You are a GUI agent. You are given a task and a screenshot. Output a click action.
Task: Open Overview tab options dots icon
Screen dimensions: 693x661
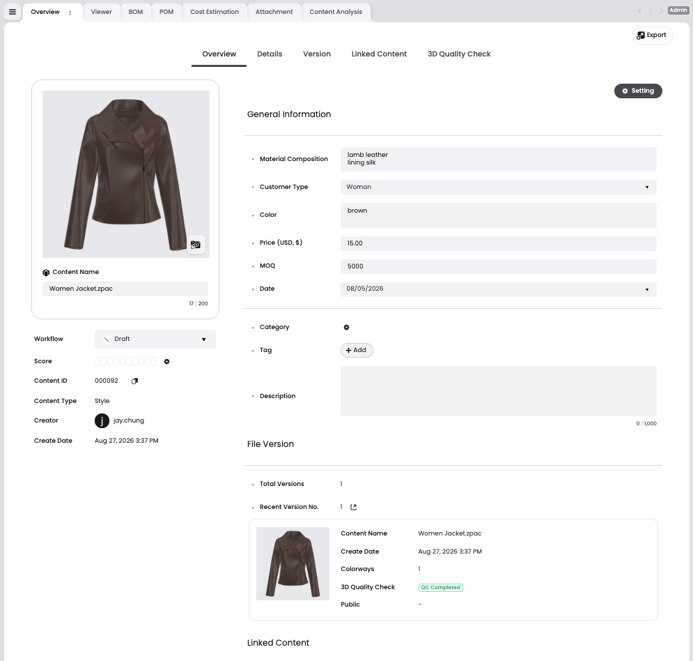[70, 13]
